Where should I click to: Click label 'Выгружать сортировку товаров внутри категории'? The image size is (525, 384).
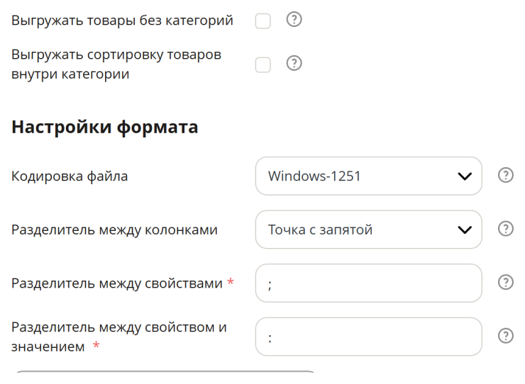(116, 64)
